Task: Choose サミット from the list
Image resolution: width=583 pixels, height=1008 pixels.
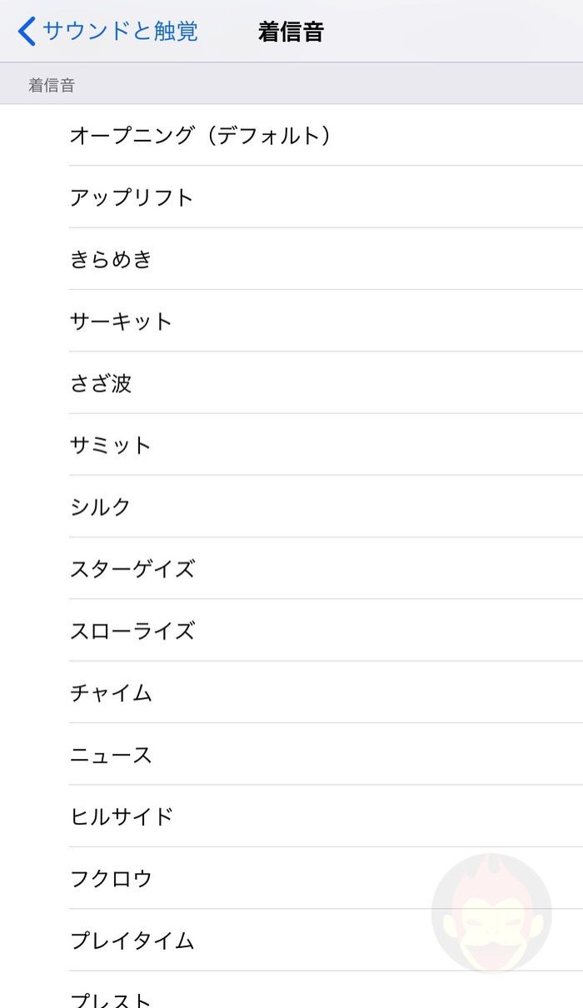Action: [111, 445]
